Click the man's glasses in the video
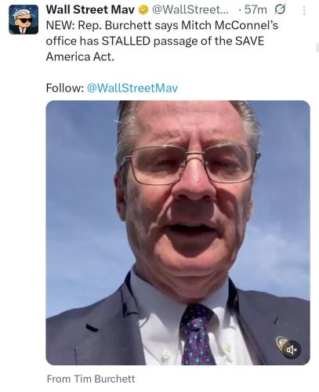 [190, 165]
